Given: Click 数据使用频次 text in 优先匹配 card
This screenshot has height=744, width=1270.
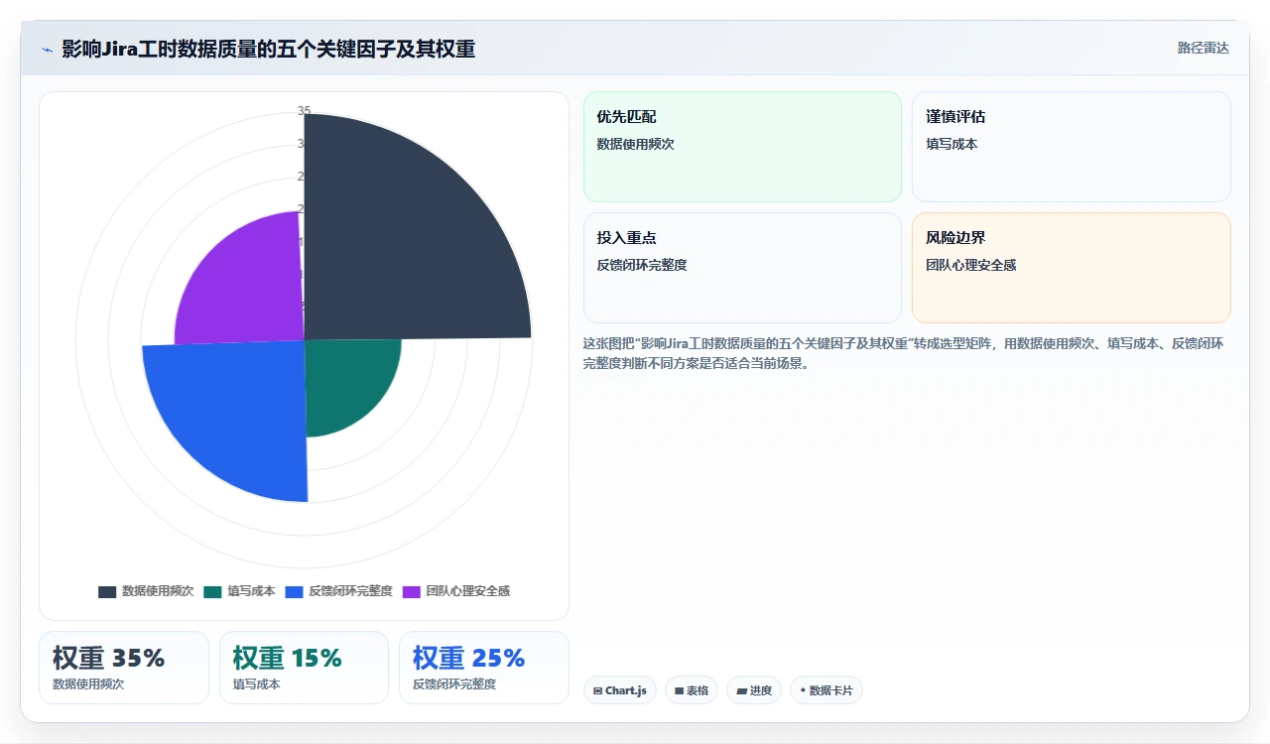Looking at the screenshot, I should pyautogui.click(x=635, y=144).
